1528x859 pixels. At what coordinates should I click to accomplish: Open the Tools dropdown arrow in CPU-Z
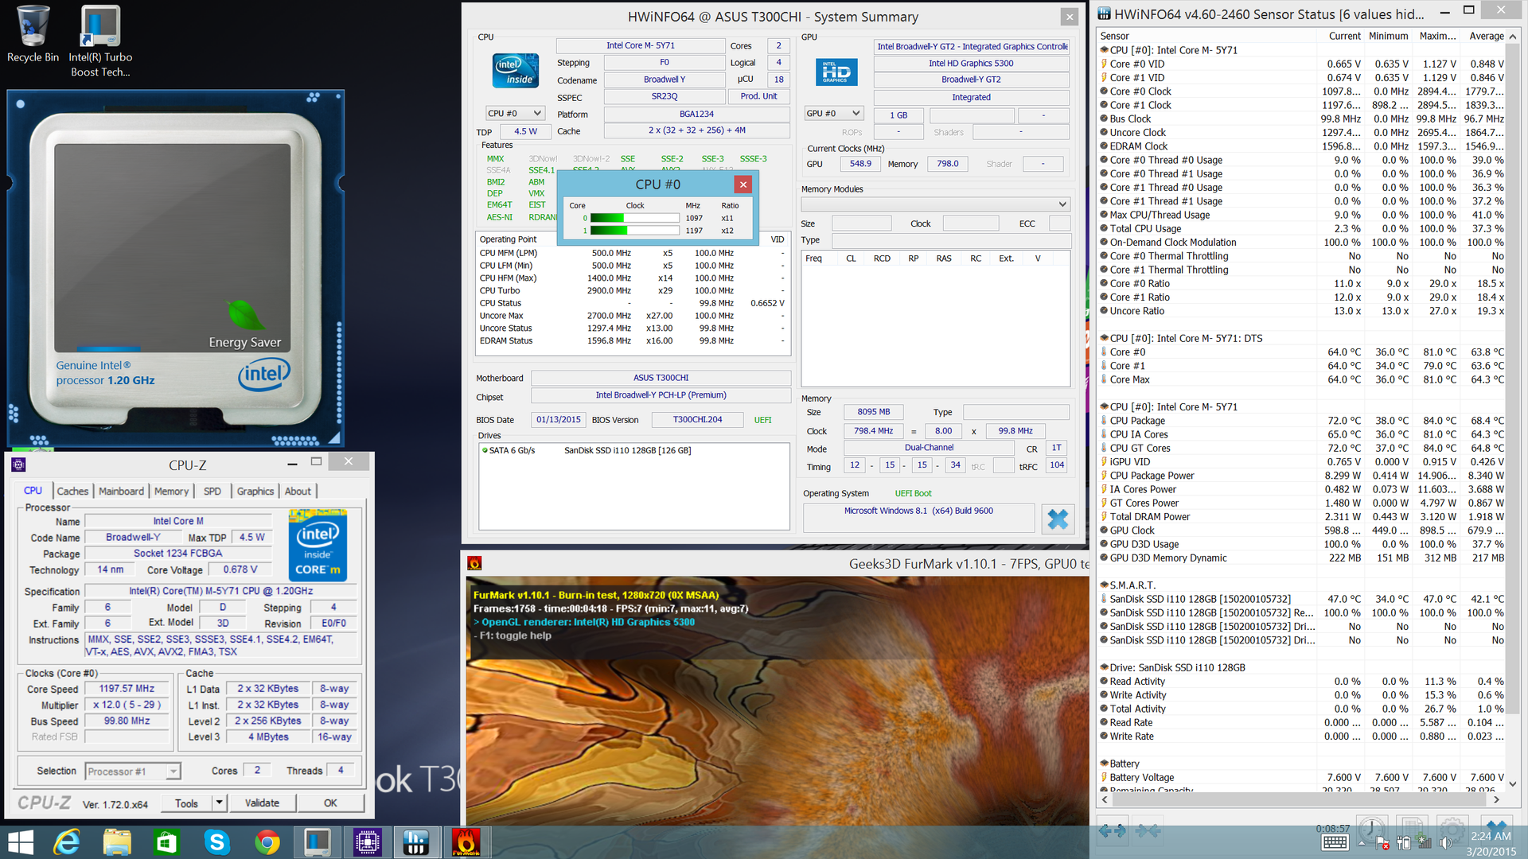point(219,803)
